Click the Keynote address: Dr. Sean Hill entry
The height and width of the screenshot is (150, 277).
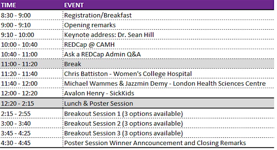click(x=109, y=35)
